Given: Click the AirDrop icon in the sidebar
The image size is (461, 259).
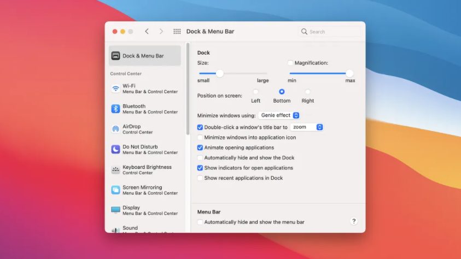Looking at the screenshot, I should pos(115,129).
